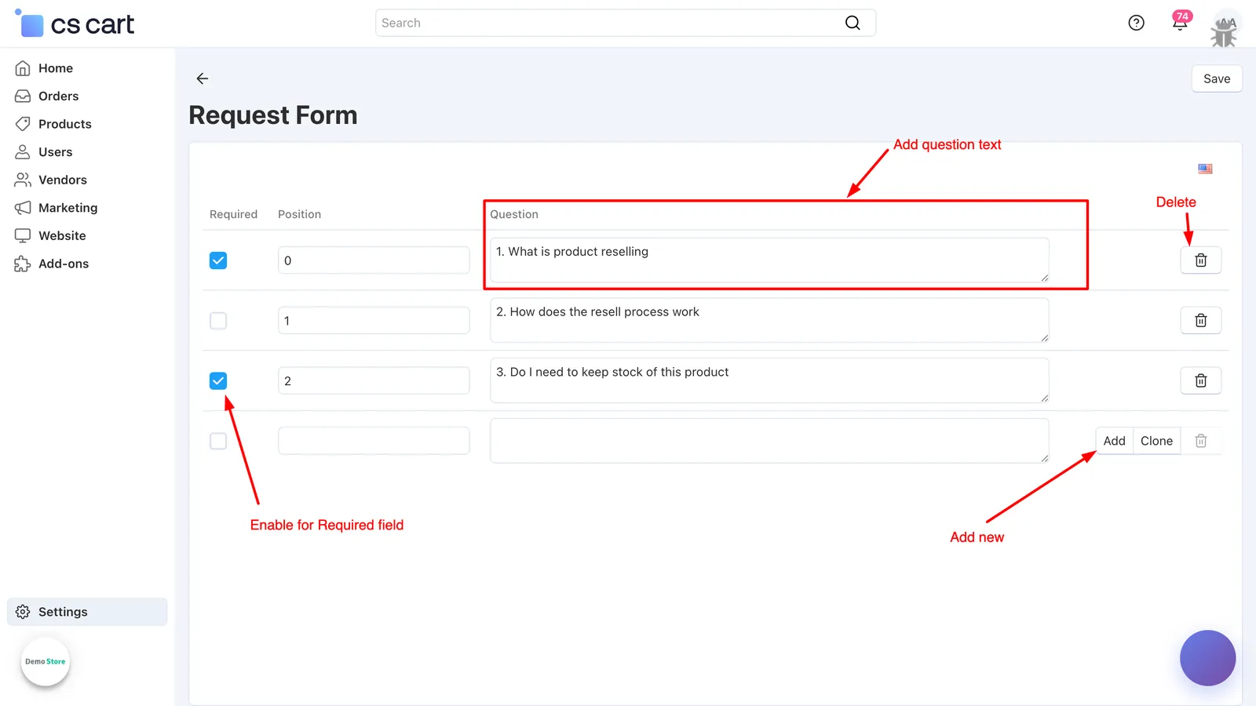This screenshot has width=1256, height=706.
Task: Delete the 'What is product reselling' question
Action: pyautogui.click(x=1200, y=260)
